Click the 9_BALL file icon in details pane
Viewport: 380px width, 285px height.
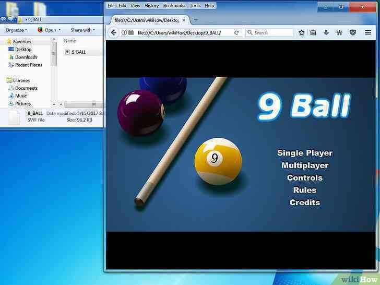[14, 117]
